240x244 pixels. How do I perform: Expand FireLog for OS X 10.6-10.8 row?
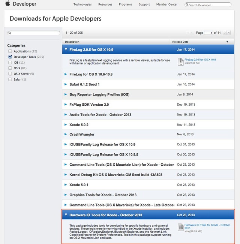pos(66,74)
